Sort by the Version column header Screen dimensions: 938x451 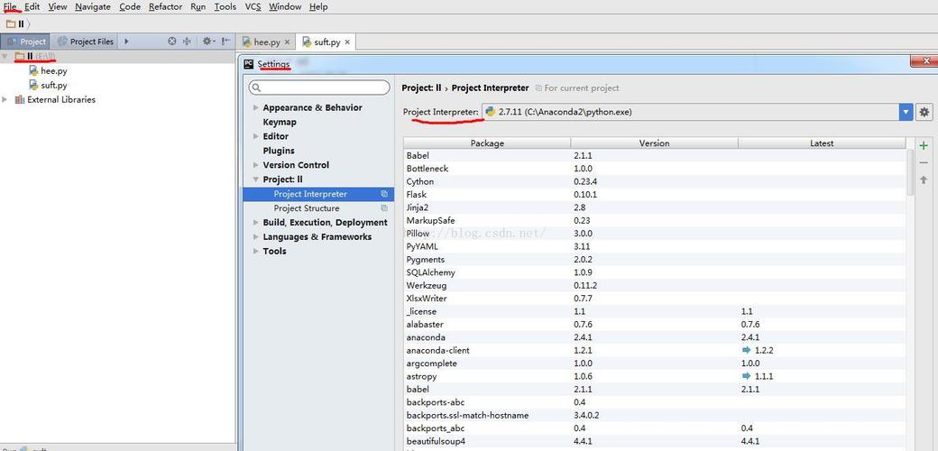coord(655,143)
